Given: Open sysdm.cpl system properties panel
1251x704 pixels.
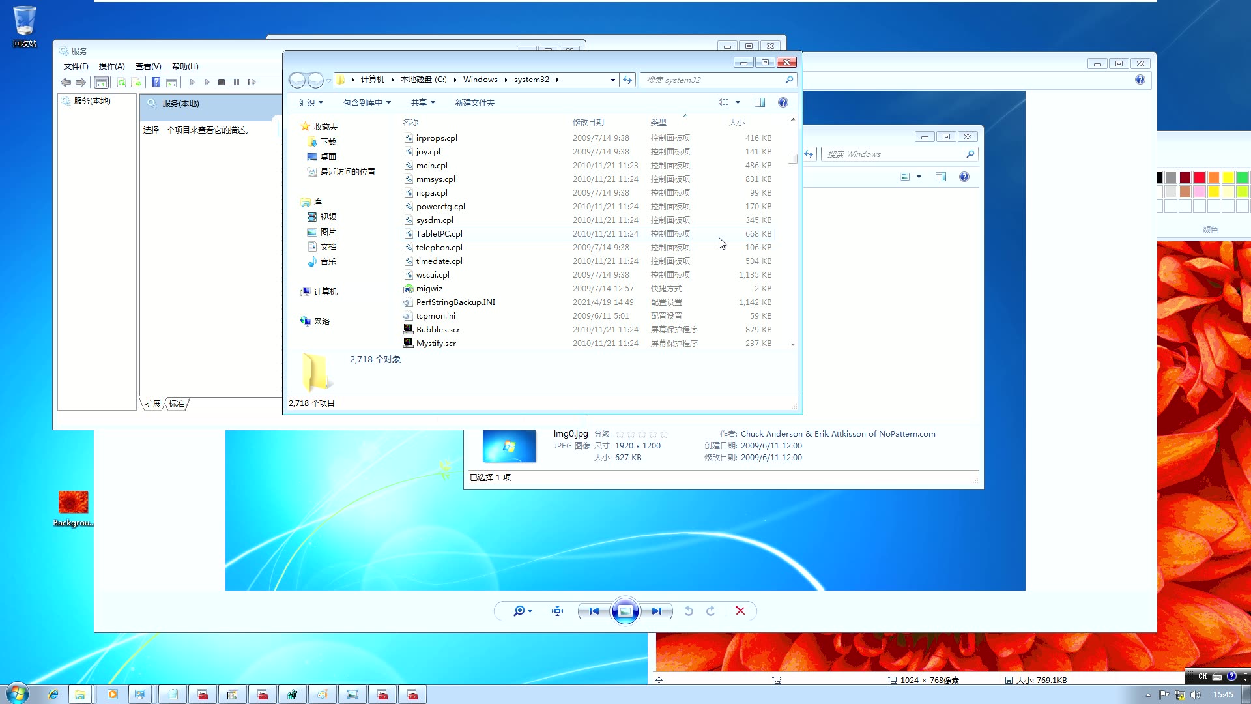Looking at the screenshot, I should point(435,219).
